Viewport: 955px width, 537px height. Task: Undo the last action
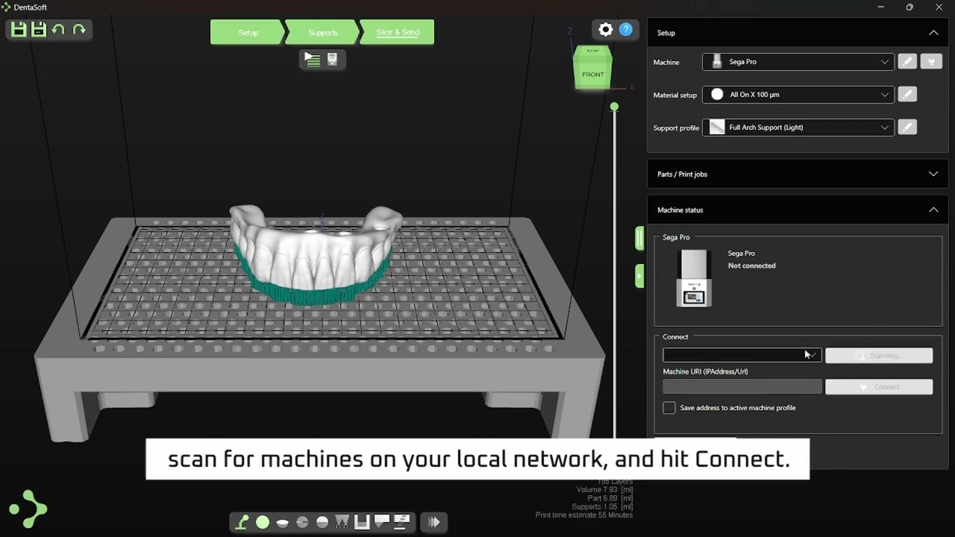coord(58,29)
